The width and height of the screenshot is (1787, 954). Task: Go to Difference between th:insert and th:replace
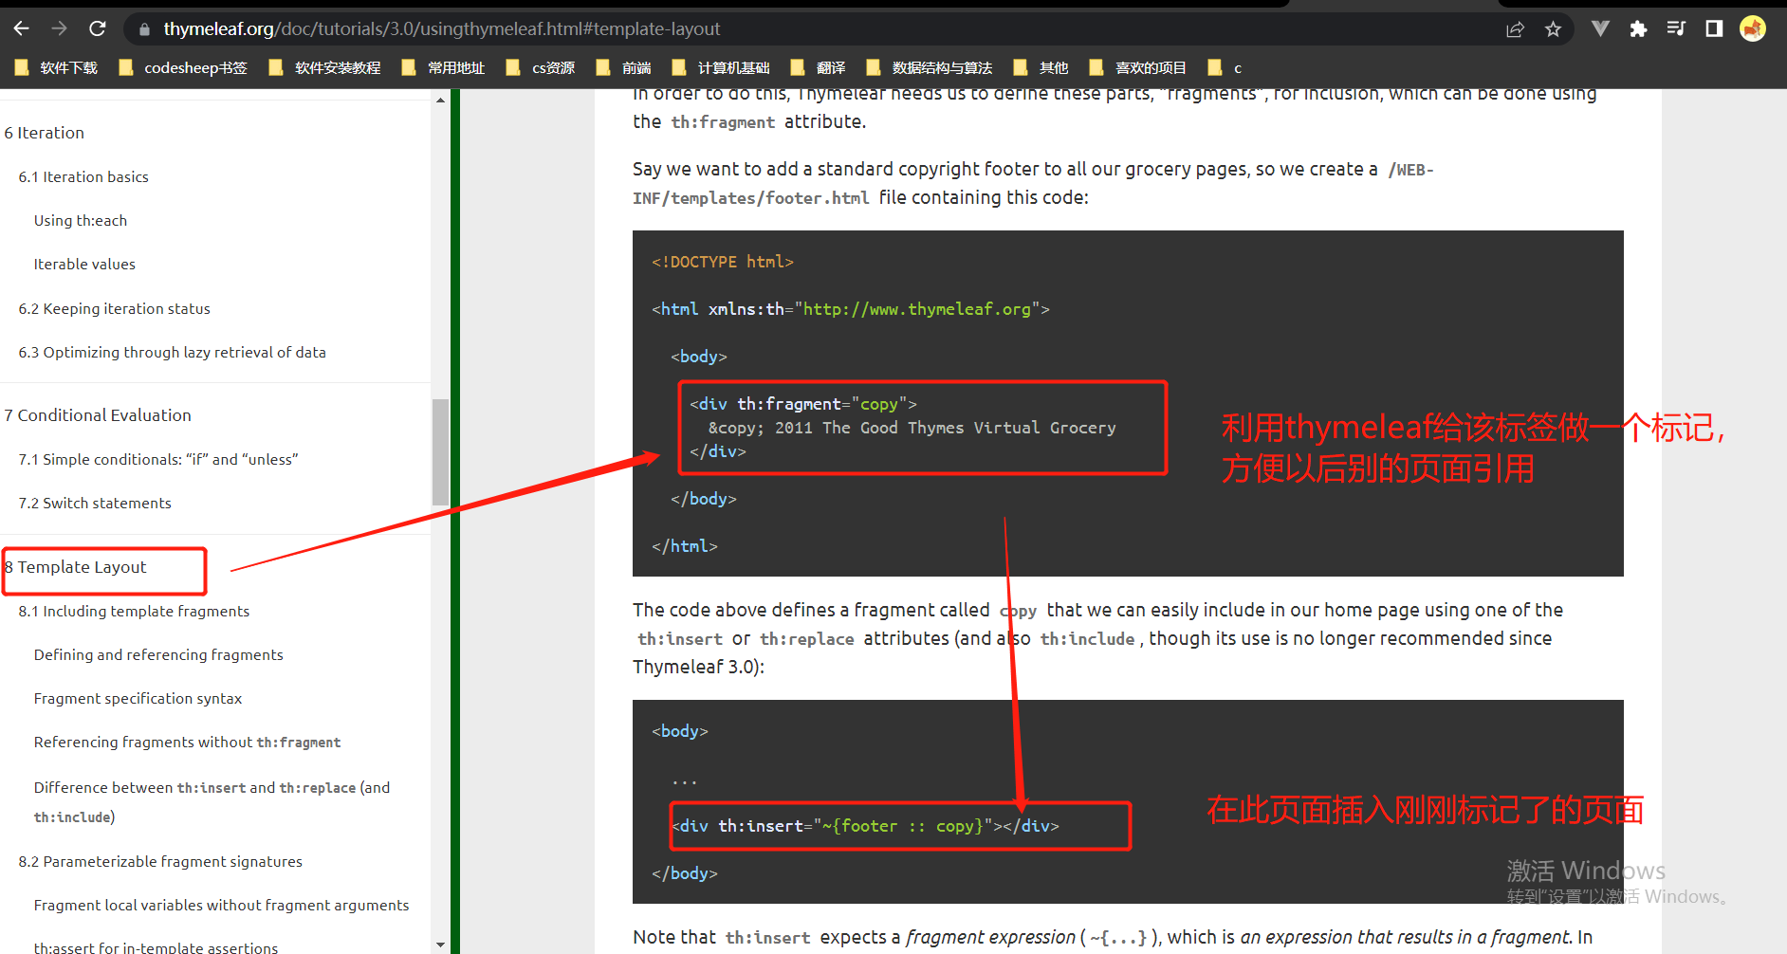[x=212, y=801]
